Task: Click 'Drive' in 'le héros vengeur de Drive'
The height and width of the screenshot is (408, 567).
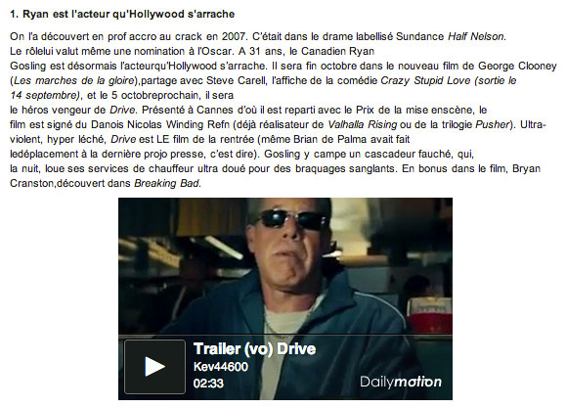Action: (122, 110)
